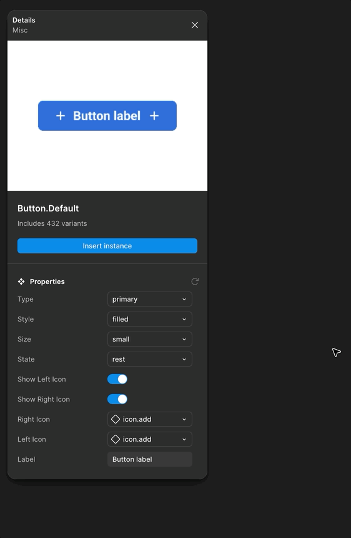
Task: Click the Show Right Icon label
Action: point(44,399)
